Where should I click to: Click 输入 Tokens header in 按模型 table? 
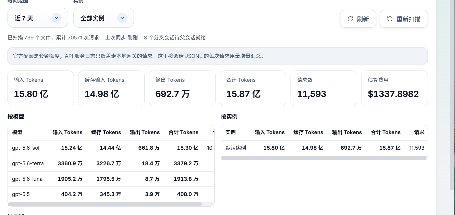tap(68, 132)
